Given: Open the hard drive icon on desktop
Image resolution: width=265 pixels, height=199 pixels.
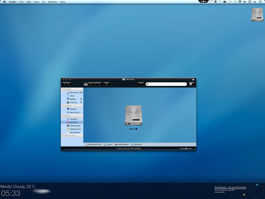Looking at the screenshot, I should pyautogui.click(x=257, y=15).
